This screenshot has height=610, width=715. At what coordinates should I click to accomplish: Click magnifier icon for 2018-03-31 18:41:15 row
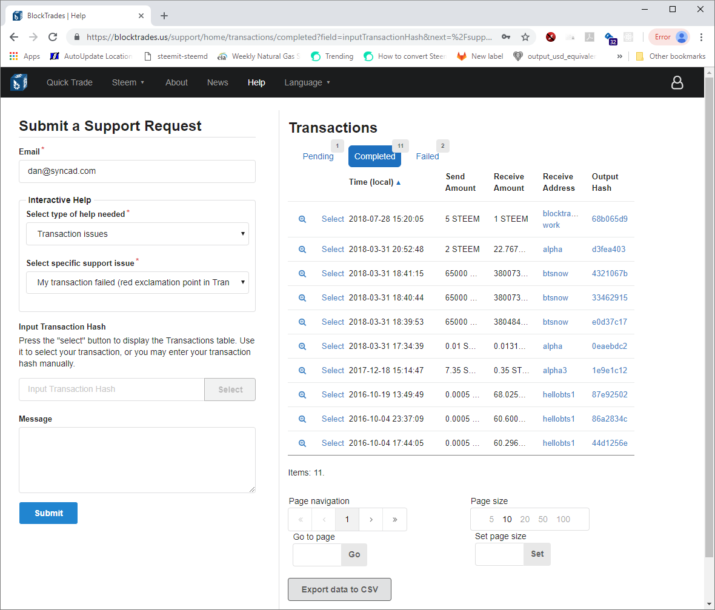click(x=302, y=274)
